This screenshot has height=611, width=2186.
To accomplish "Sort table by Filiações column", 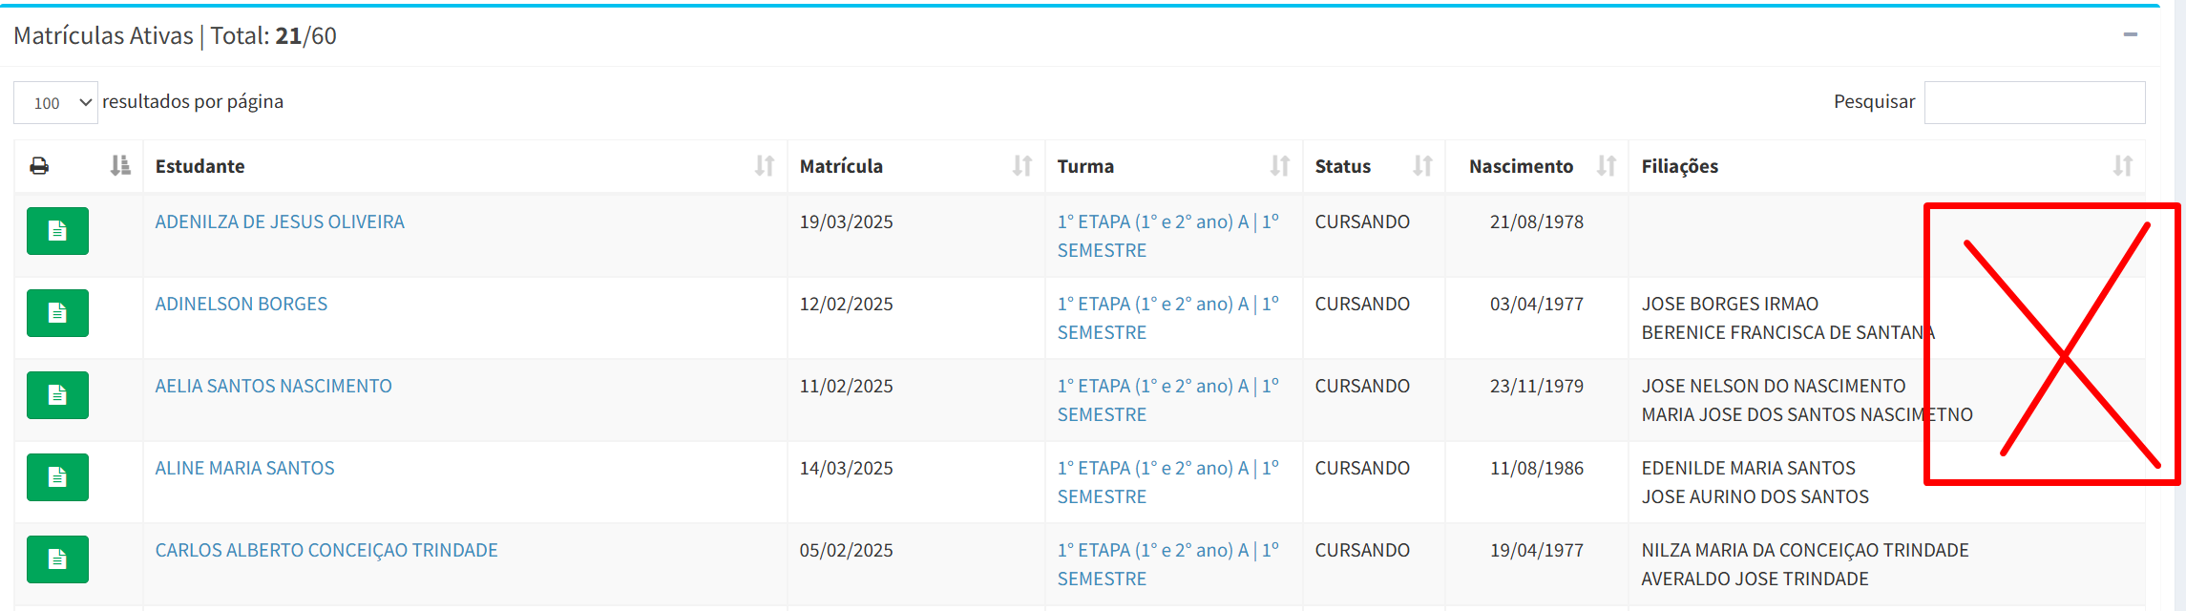I will [x=1887, y=166].
